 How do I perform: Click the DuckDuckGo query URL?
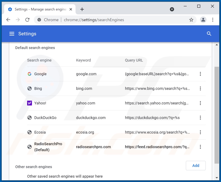pyautogui.click(x=152, y=118)
